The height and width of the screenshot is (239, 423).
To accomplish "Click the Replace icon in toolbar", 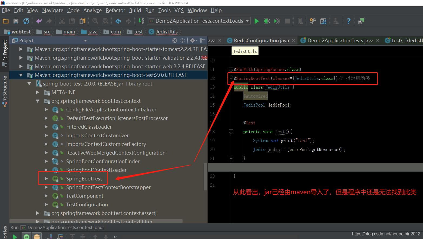I will click(x=105, y=21).
